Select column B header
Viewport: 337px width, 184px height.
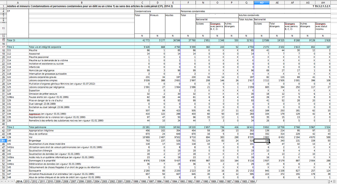coord(81,3)
